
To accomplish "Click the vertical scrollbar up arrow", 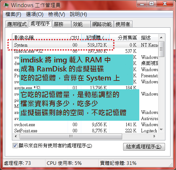I will click(x=161, y=38).
